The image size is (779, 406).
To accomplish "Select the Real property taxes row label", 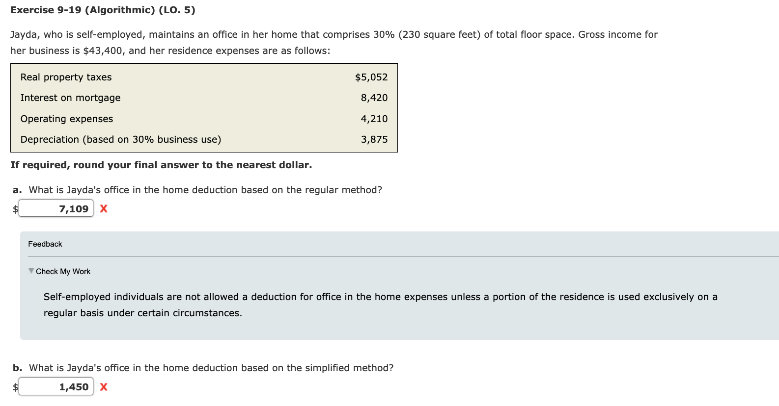I will (x=66, y=77).
